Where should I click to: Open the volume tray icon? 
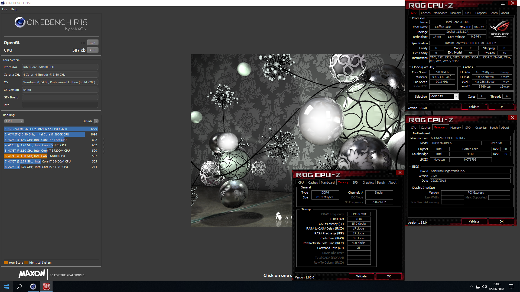pyautogui.click(x=485, y=287)
